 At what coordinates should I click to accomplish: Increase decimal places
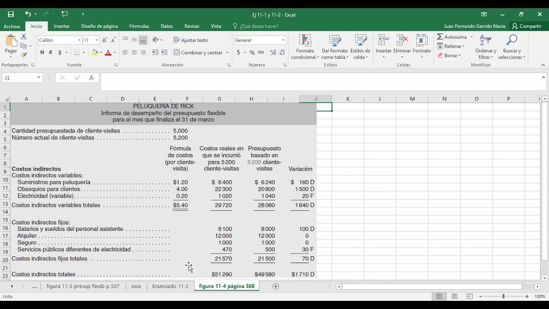point(273,52)
